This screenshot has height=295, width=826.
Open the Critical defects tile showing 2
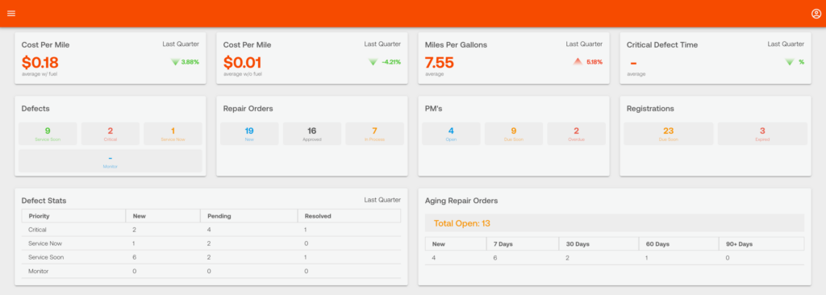click(x=110, y=134)
